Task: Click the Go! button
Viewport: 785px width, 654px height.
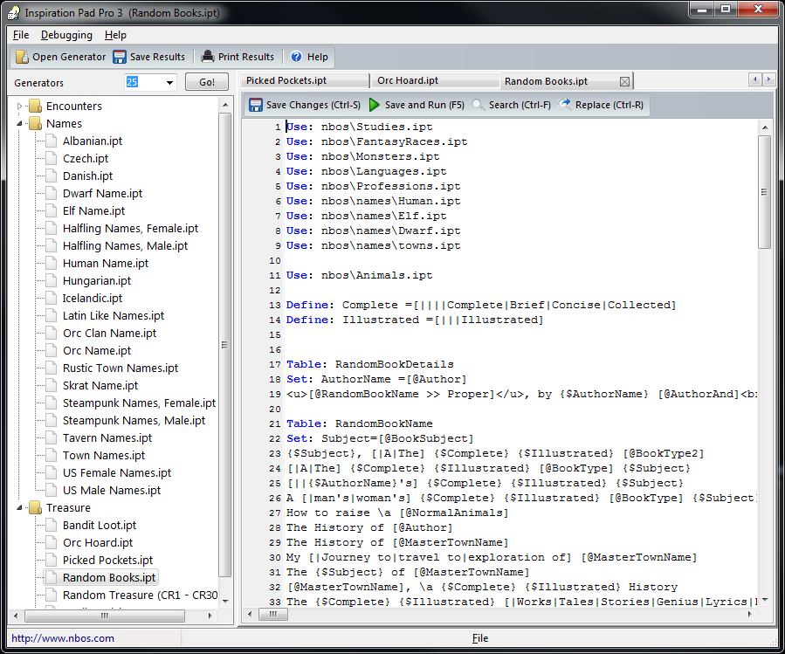Action: [207, 82]
